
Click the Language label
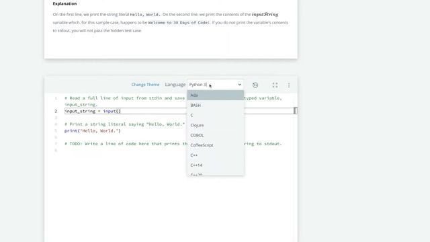175,85
